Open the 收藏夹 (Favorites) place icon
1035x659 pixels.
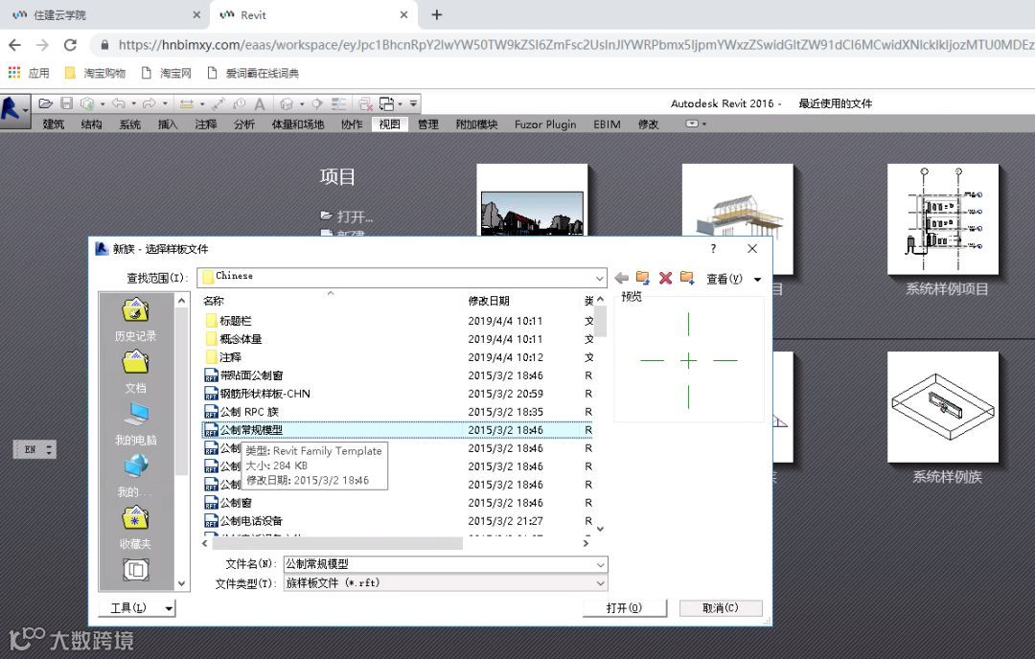pos(135,528)
